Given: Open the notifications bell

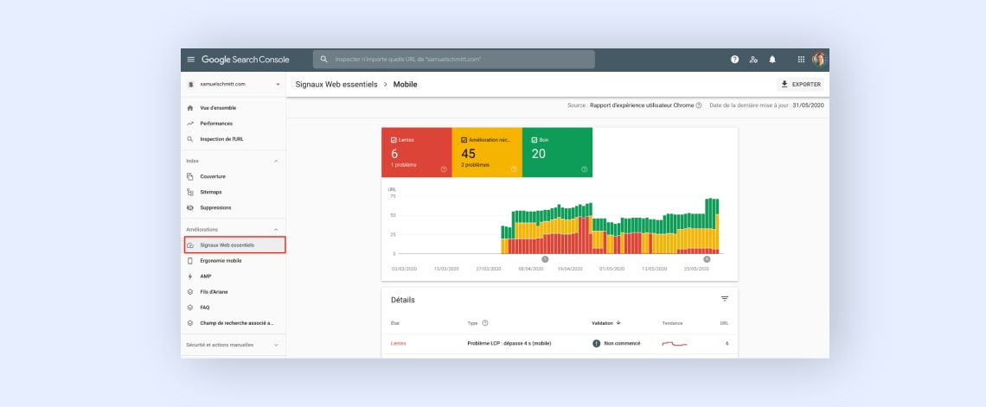Looking at the screenshot, I should 772,60.
